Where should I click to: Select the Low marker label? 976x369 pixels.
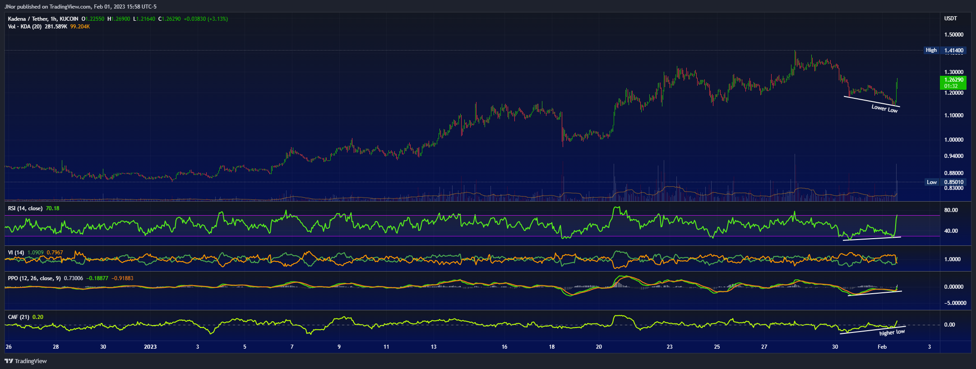tap(932, 182)
